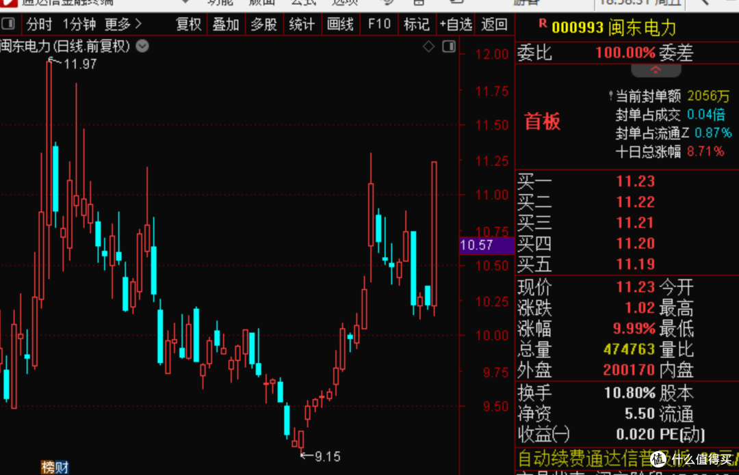The image size is (739, 475).
Task: Click 净资 value 5.50
Action: pos(640,413)
